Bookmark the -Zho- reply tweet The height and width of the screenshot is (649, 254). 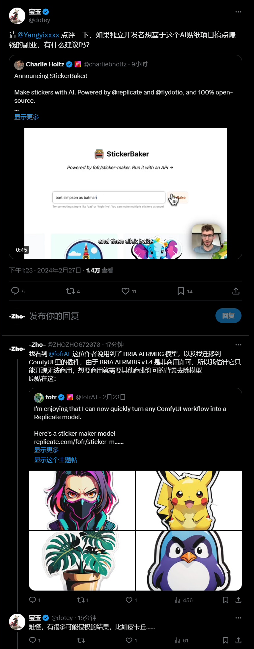coord(226,600)
